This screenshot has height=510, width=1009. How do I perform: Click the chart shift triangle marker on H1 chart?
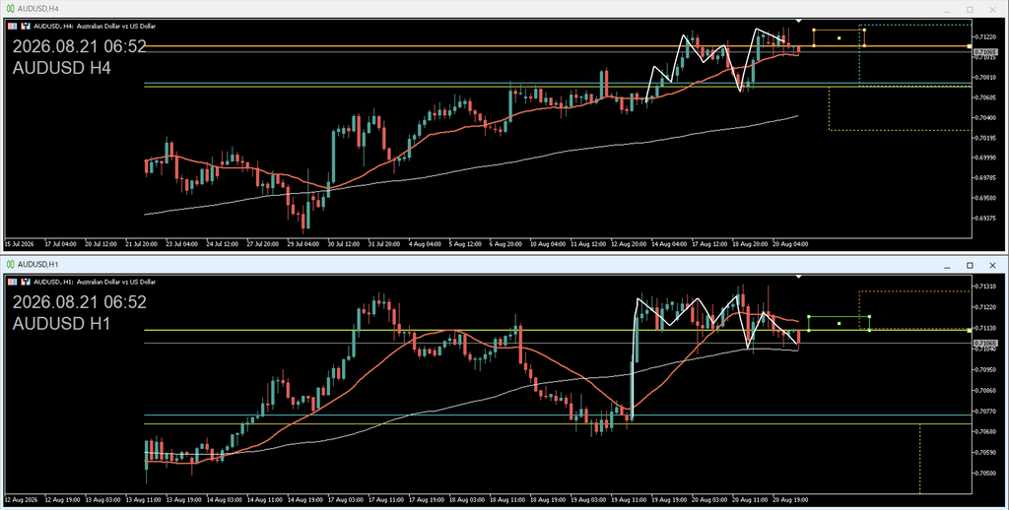click(x=798, y=277)
